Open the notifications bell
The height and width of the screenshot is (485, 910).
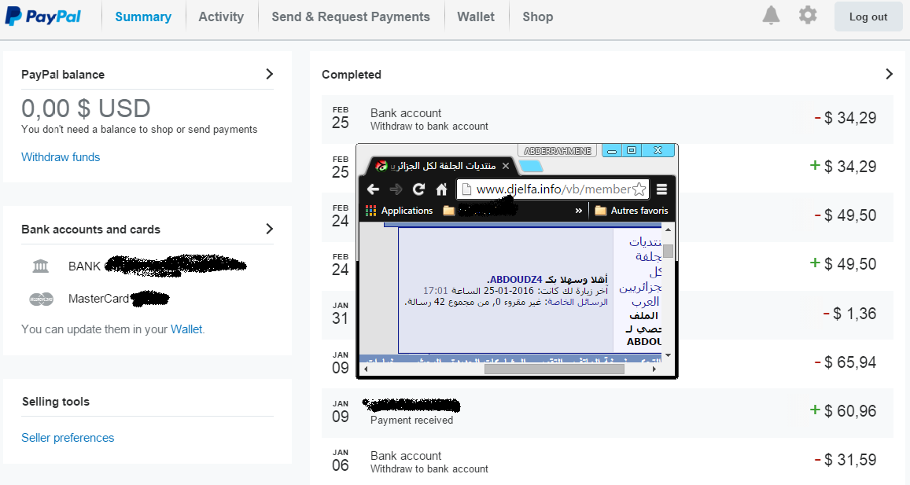coord(771,15)
